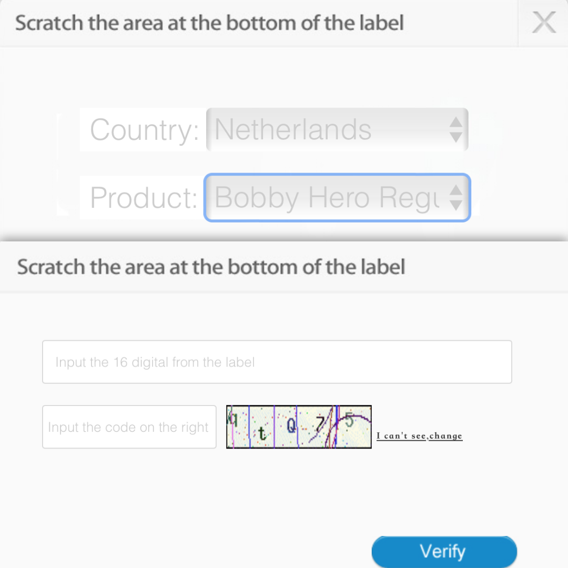Click the lower "Scratch the area" heading
Image resolution: width=568 pixels, height=568 pixels.
coord(211,267)
